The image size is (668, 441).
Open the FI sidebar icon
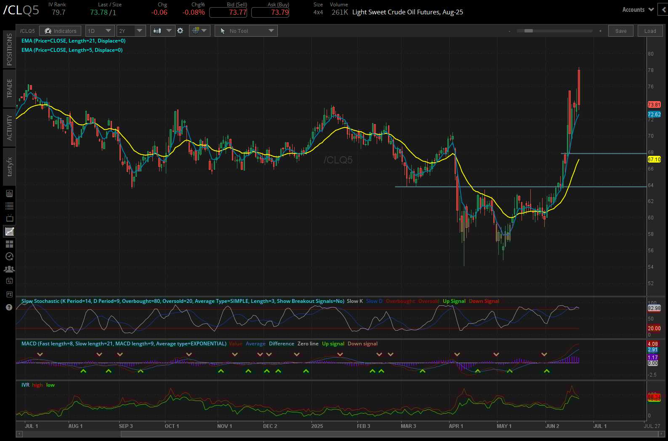pos(9,294)
